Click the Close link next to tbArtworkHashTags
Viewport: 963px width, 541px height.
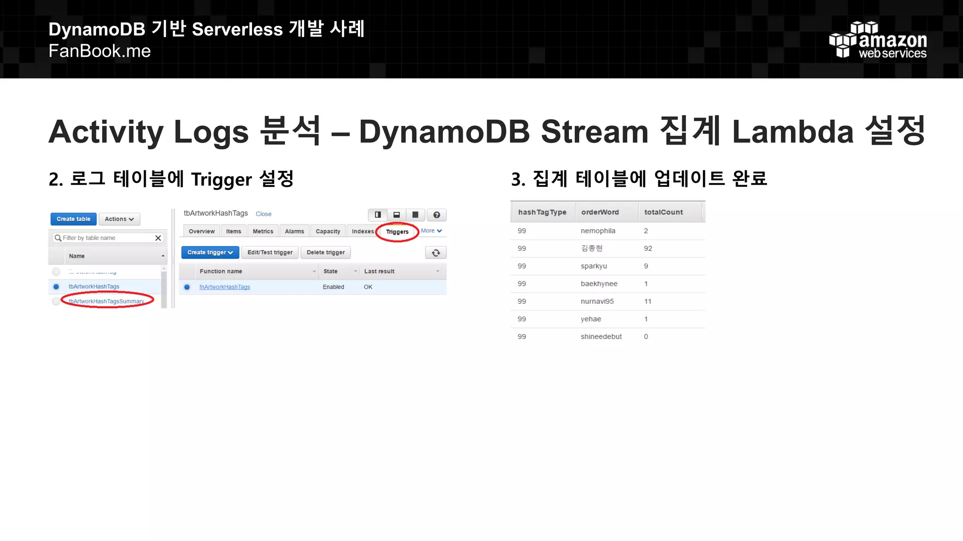(263, 214)
